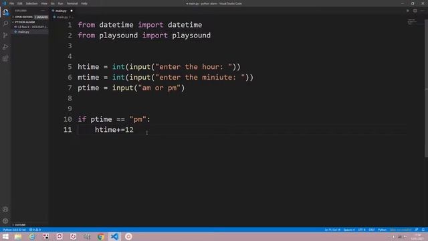Click the '1 UNSAVED' badge
Image resolution: width=428 pixels, height=241 pixels.
coord(41,17)
